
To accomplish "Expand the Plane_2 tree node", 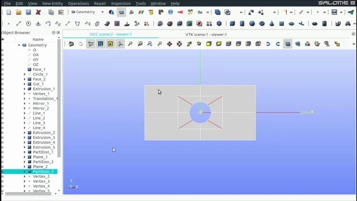I will pos(25,166).
